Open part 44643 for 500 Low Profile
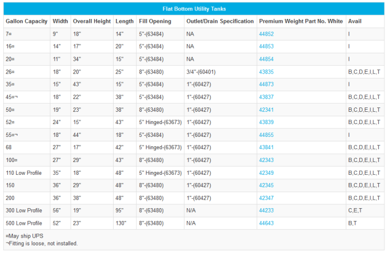The width and height of the screenshot is (390, 256). (266, 223)
